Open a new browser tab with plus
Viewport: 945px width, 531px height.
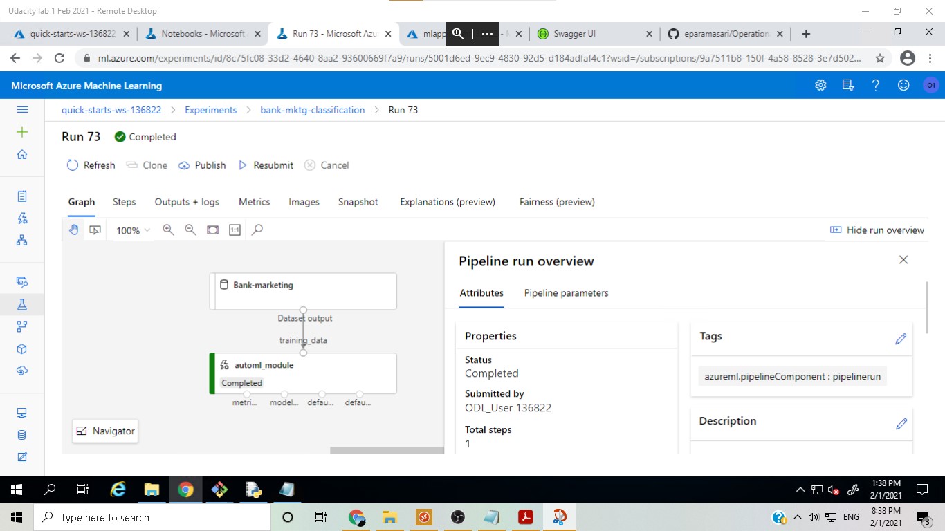point(805,33)
